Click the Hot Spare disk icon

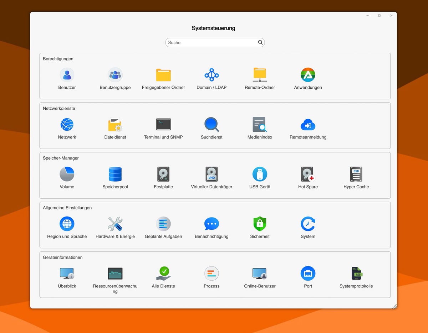(308, 174)
